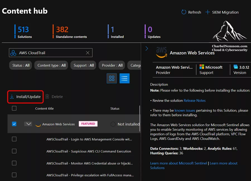Viewport: 251px width, 181px height.
Task: Switch to grid card view
Action: click(112, 78)
